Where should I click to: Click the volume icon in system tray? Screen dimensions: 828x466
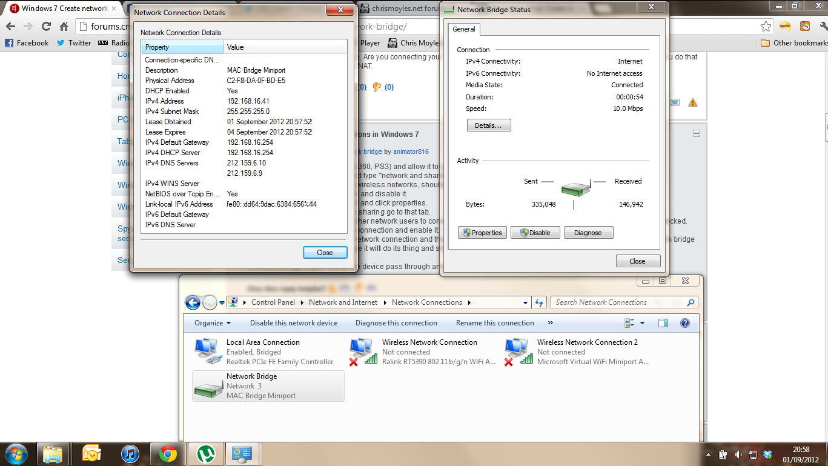tap(738, 454)
